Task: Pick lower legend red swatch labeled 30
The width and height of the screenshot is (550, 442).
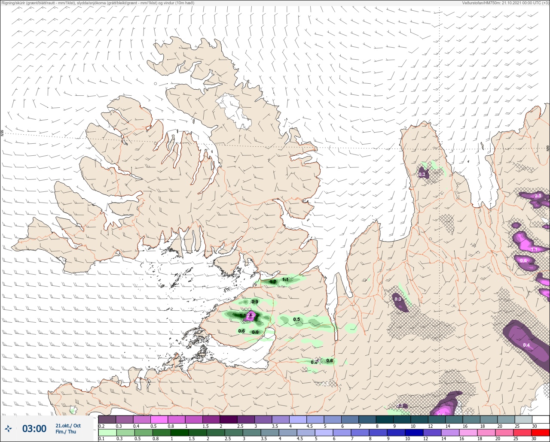Action: point(541,432)
